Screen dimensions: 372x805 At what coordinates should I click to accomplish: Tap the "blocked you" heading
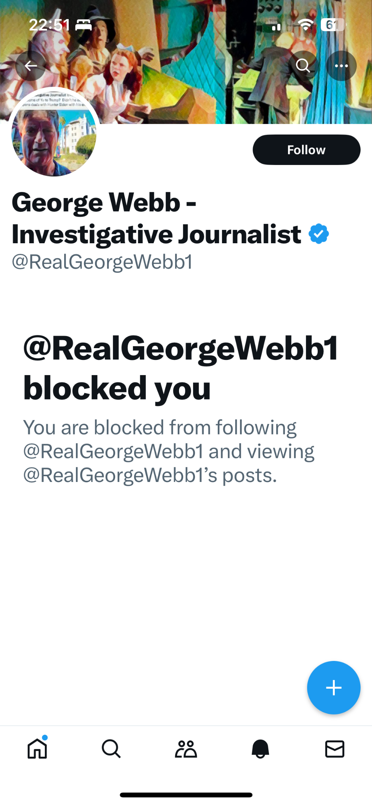[x=180, y=368]
